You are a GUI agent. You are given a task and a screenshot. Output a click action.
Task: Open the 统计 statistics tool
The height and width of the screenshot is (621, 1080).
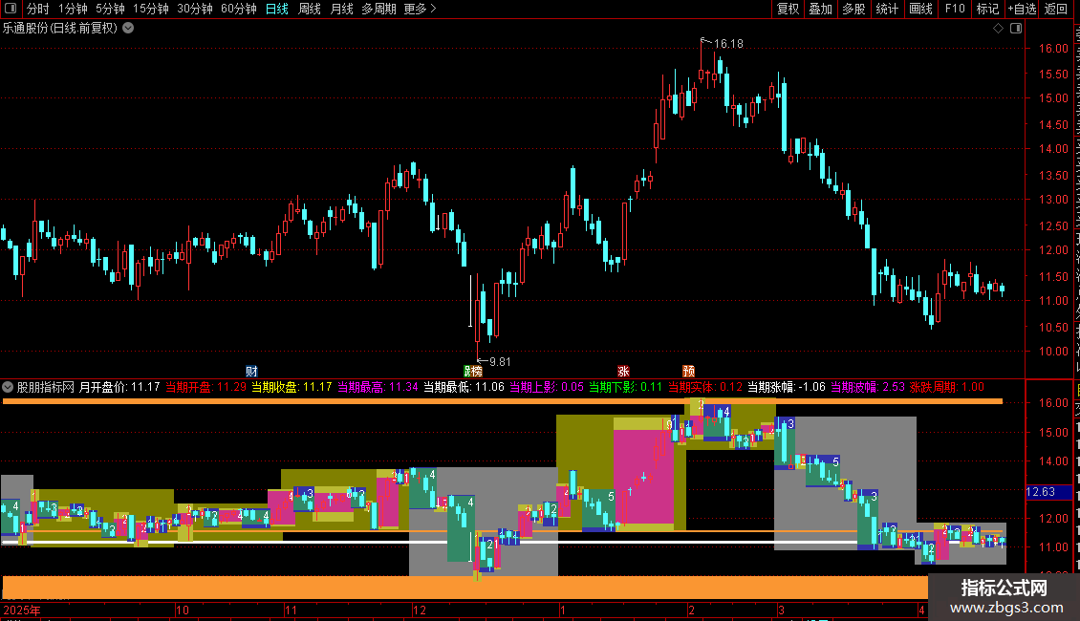[x=887, y=9]
